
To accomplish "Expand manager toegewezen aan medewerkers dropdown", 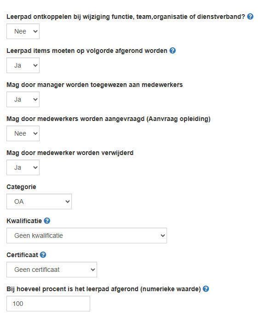I will point(23,99).
